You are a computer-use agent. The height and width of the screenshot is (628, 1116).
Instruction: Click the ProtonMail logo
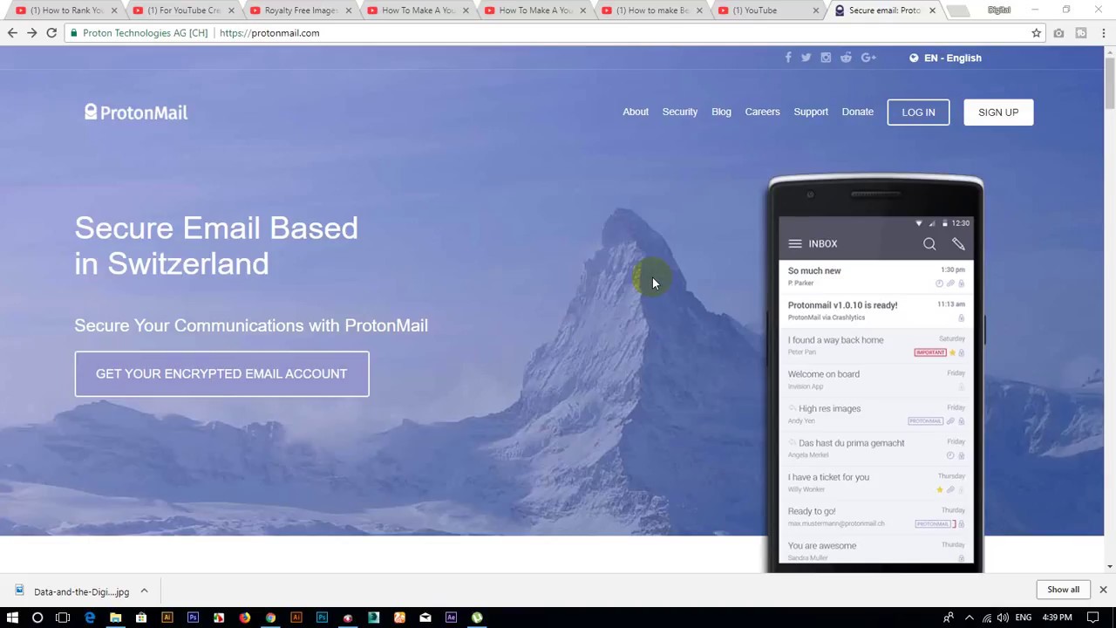pos(136,112)
